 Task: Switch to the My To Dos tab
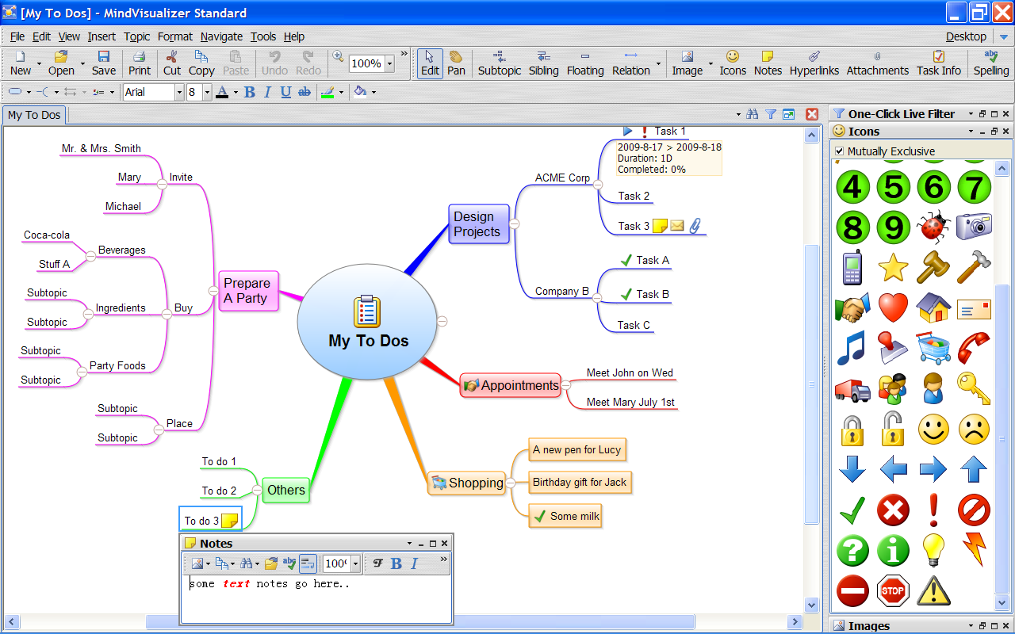(34, 115)
